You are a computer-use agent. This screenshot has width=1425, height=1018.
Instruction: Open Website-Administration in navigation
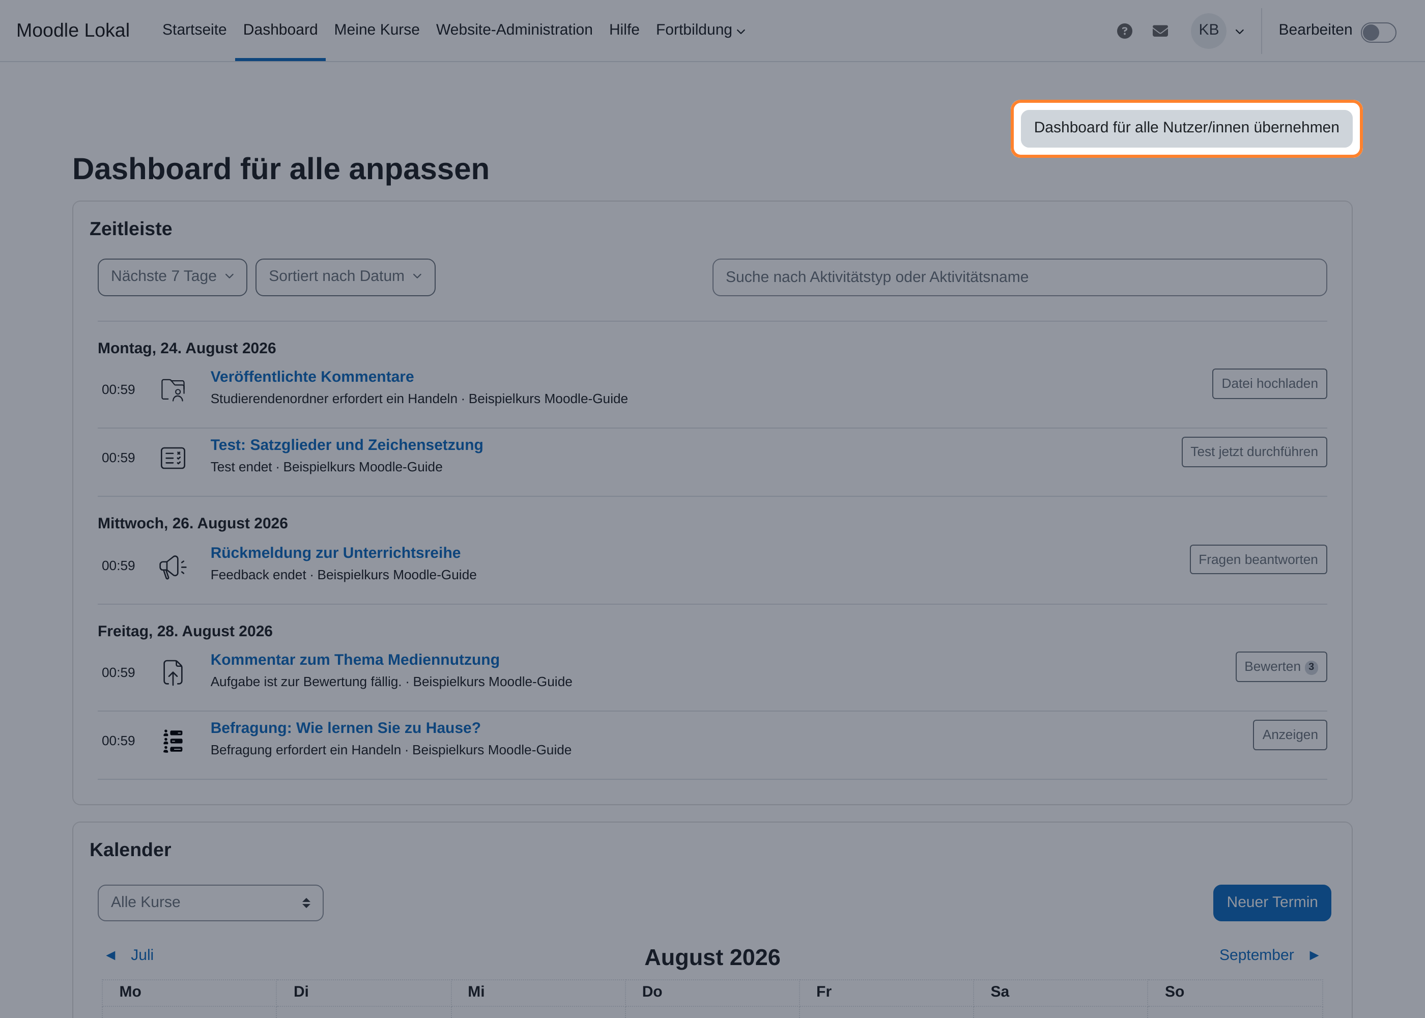click(514, 30)
